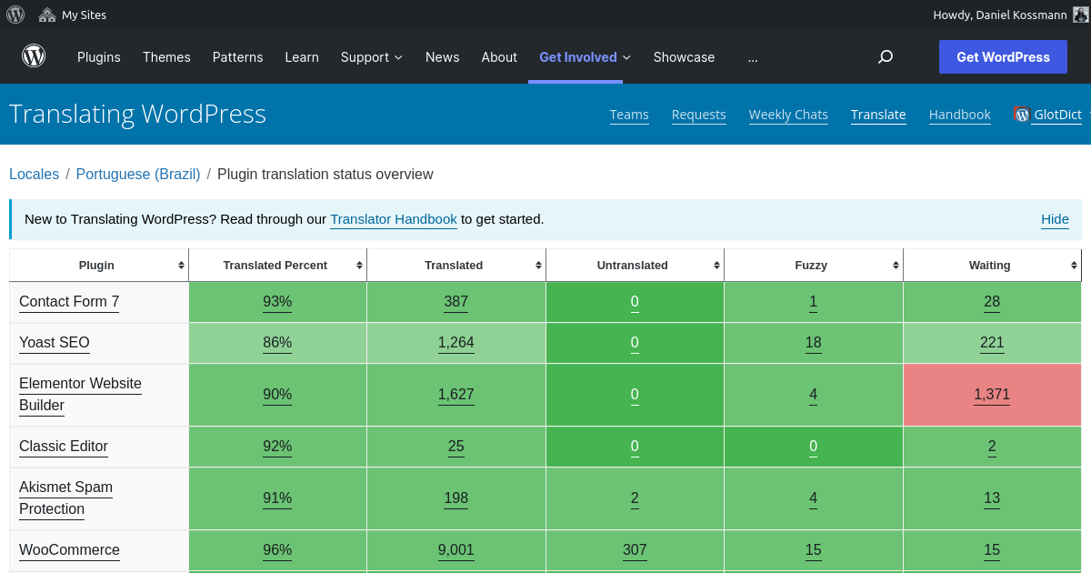Image resolution: width=1091 pixels, height=573 pixels.
Task: Open the Translator Handbook link
Action: pos(394,219)
